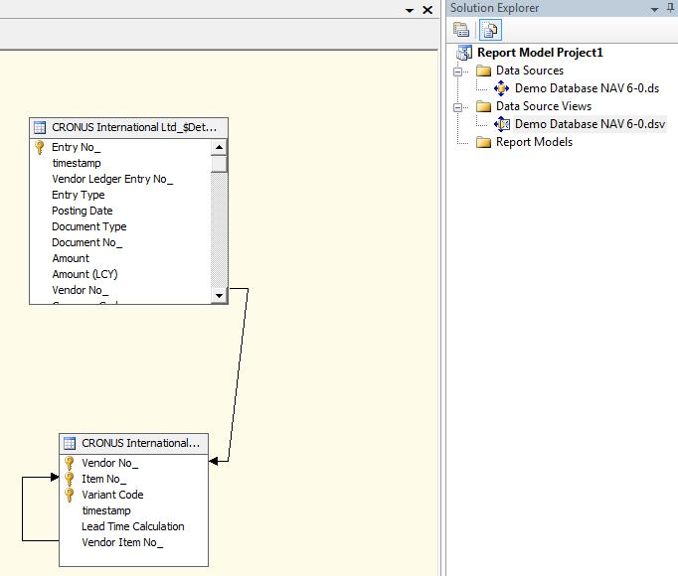The height and width of the screenshot is (576, 678).
Task: Select timestamp column in lower table
Action: [106, 510]
